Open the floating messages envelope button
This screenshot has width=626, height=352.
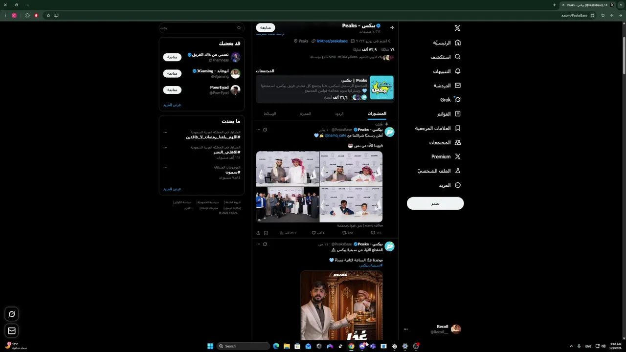(12, 331)
